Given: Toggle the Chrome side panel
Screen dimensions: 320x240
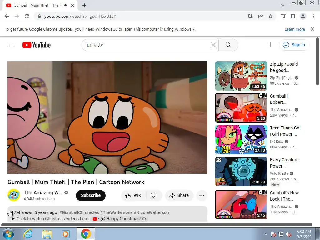Looking at the screenshot, I should (293, 16).
